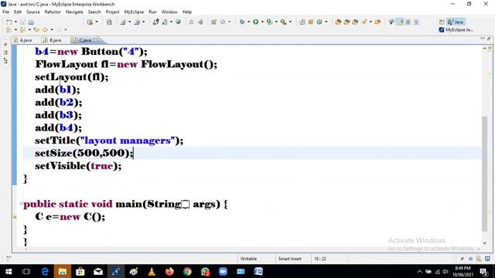
Task: Open the Refactor menu
Action: click(53, 12)
